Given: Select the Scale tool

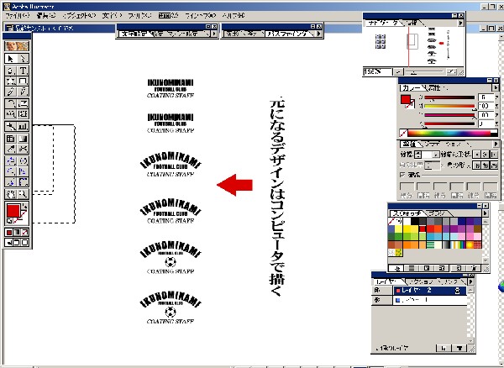Looking at the screenshot, I should pos(23,103).
